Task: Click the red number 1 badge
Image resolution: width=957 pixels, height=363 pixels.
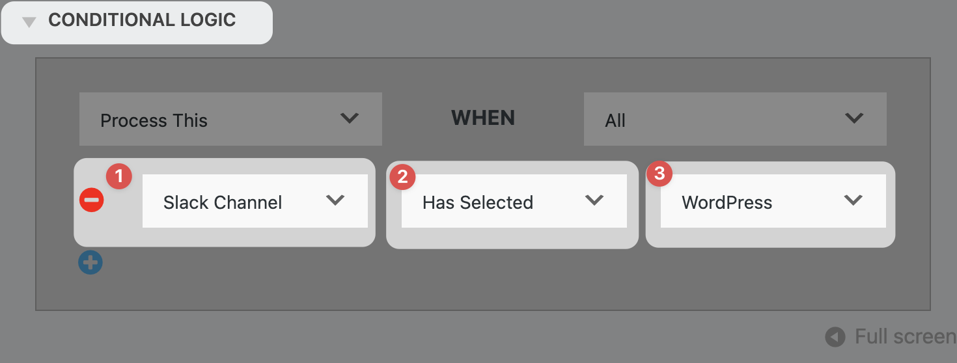Action: (118, 176)
